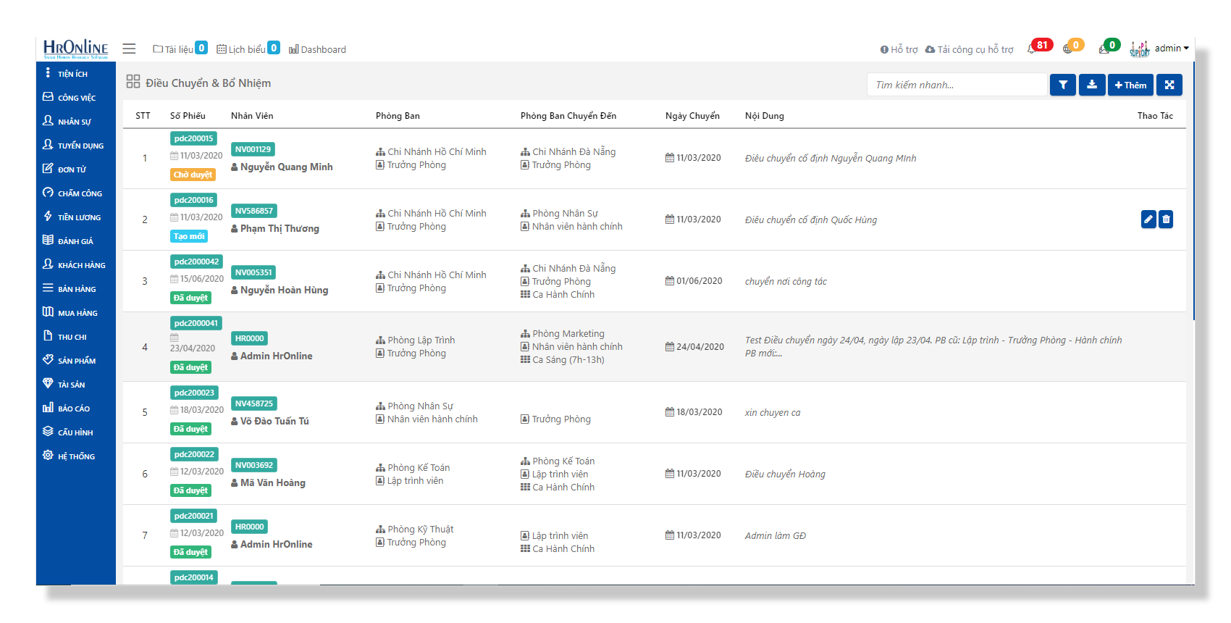Click transfer date 24/04/2020
Viewport: 1231px width, 623px height.
click(694, 347)
